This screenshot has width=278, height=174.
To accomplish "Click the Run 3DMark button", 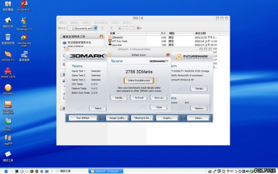I will point(83,118).
